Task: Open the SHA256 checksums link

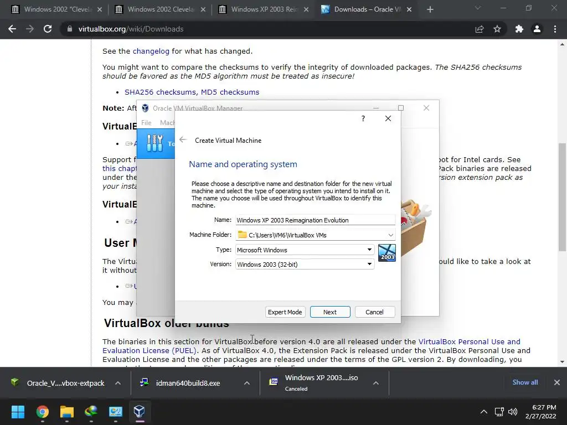Action: pyautogui.click(x=160, y=92)
